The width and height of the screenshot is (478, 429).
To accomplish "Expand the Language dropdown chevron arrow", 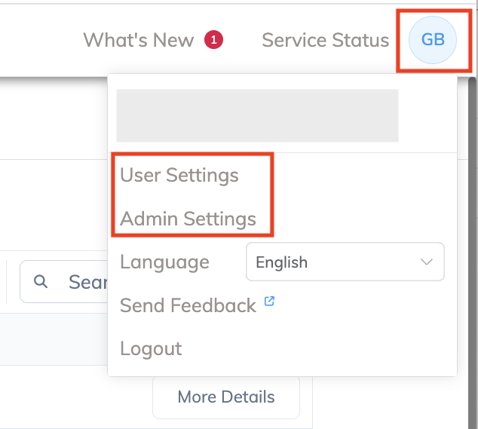I will [427, 262].
